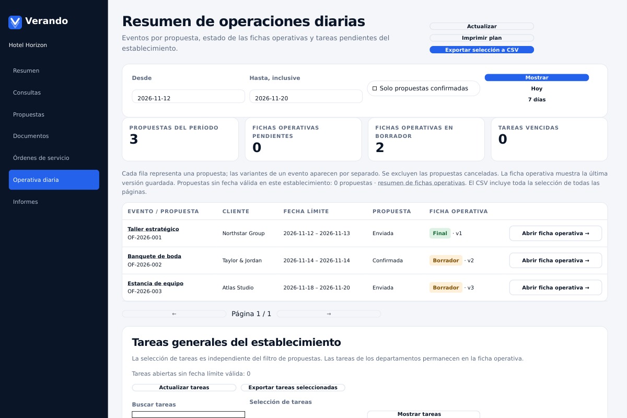Click the Final status badge

440,234
